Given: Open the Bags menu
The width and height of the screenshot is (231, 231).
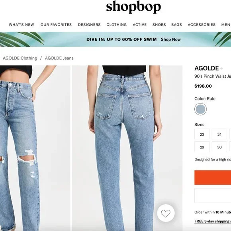Looking at the screenshot, I should [176, 25].
